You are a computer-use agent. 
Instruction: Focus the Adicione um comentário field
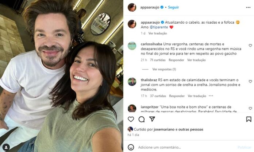coord(186,147)
